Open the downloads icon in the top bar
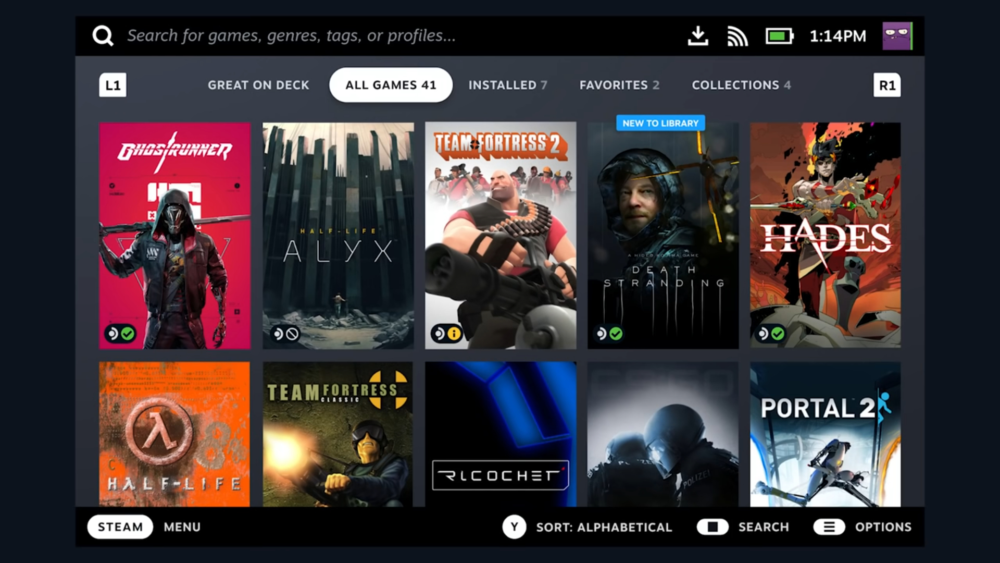 click(x=698, y=35)
